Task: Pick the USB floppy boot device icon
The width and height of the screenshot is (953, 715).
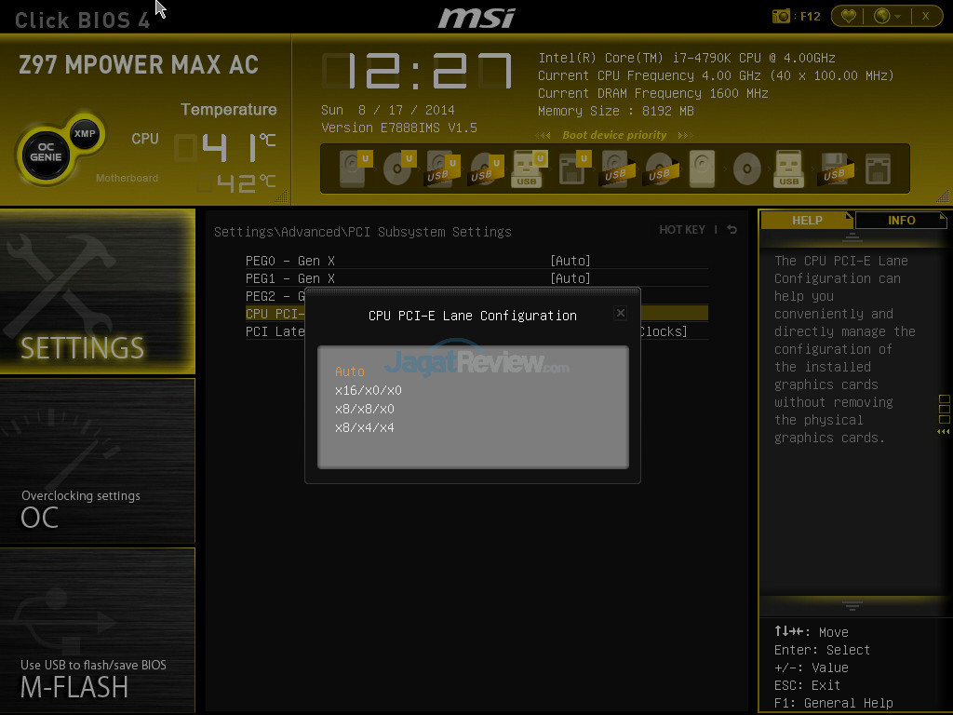Action: coord(836,169)
